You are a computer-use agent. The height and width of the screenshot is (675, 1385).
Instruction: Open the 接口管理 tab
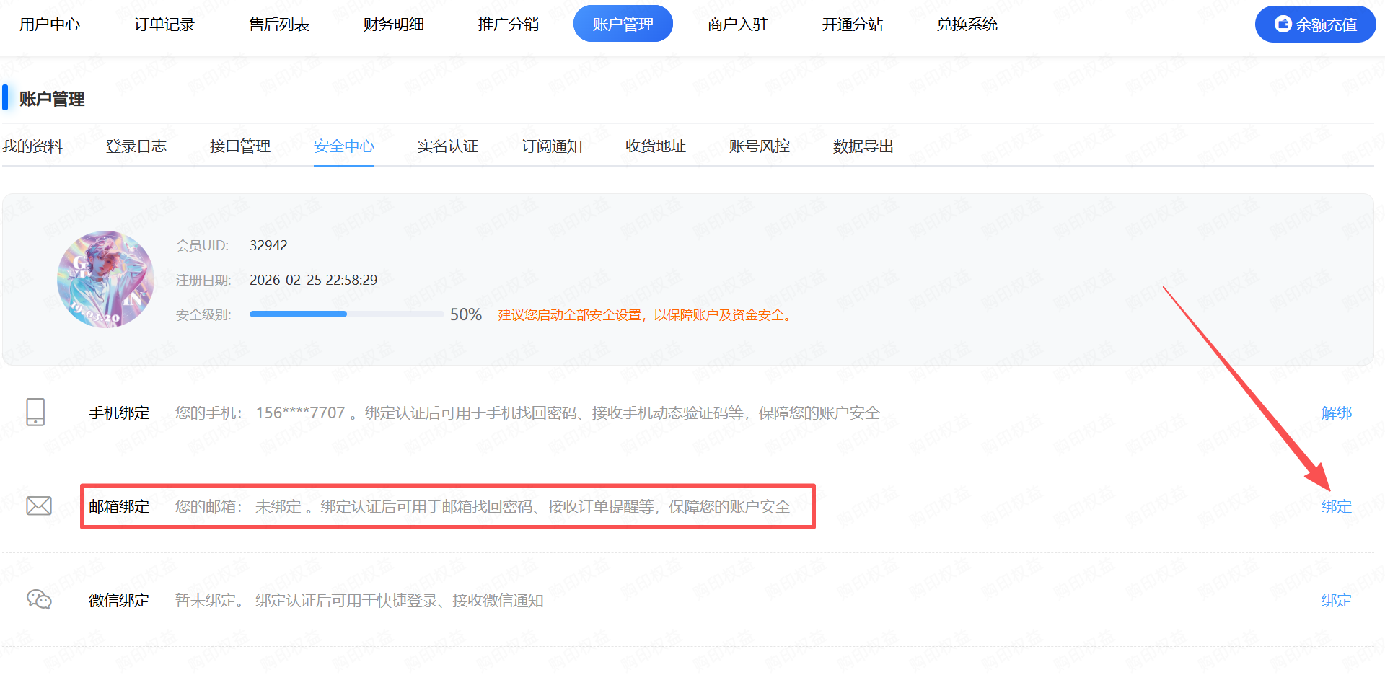(239, 146)
